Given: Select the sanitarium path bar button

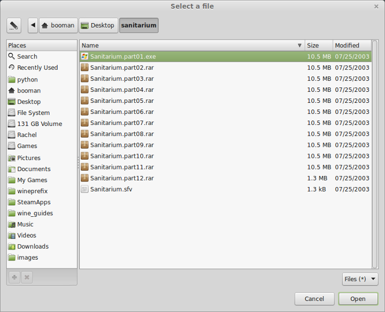Looking at the screenshot, I should coord(139,25).
